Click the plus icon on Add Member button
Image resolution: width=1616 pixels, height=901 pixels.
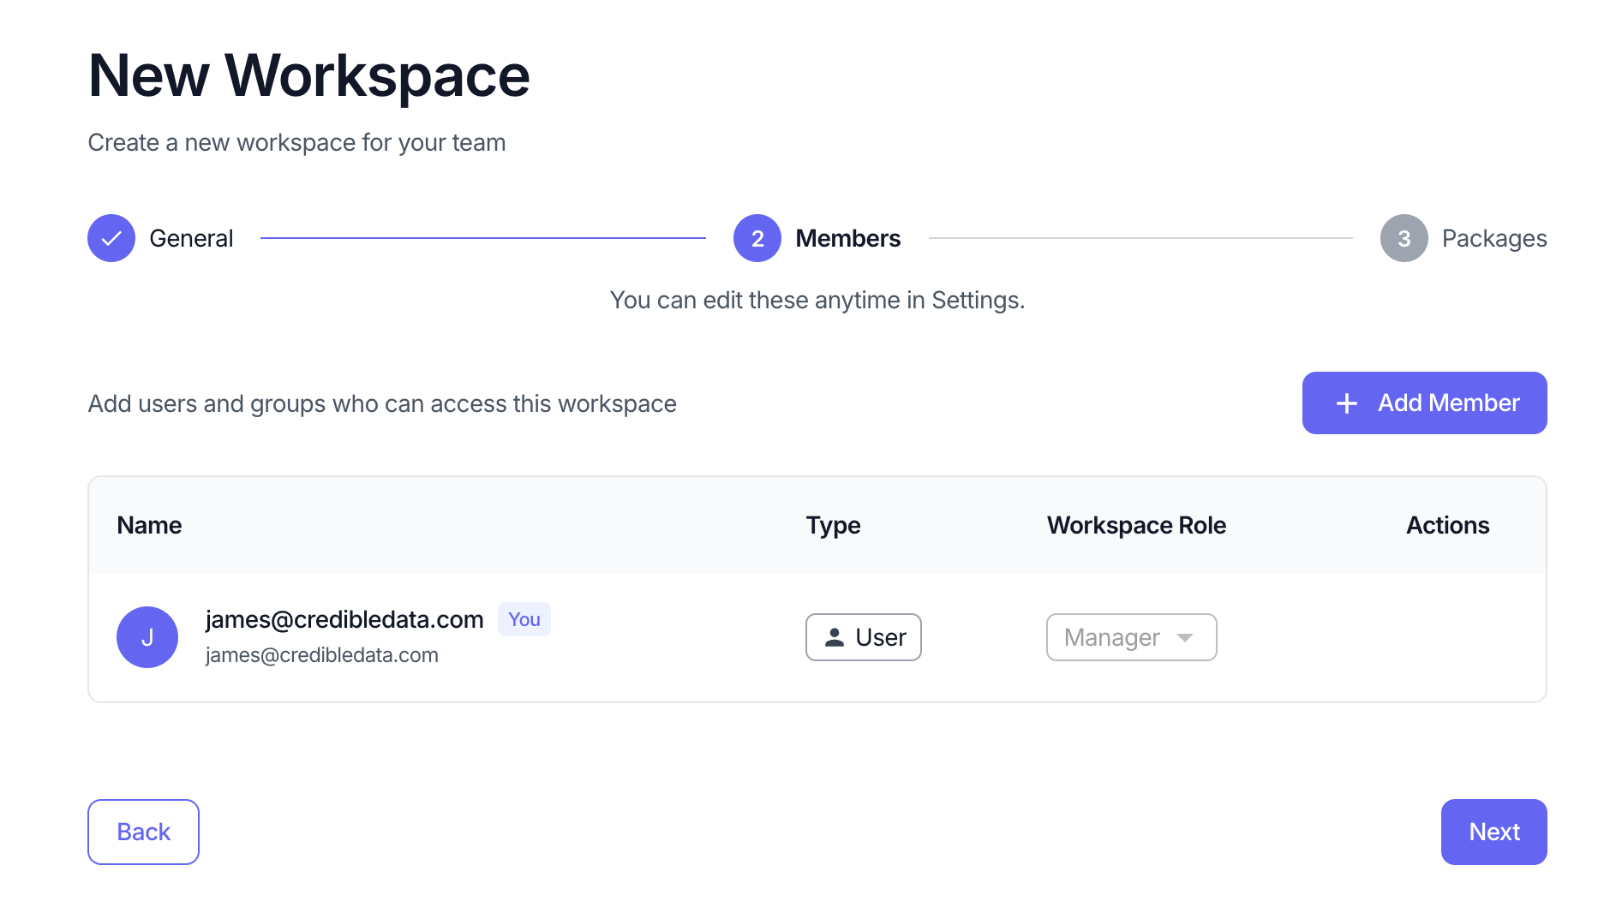(1348, 403)
